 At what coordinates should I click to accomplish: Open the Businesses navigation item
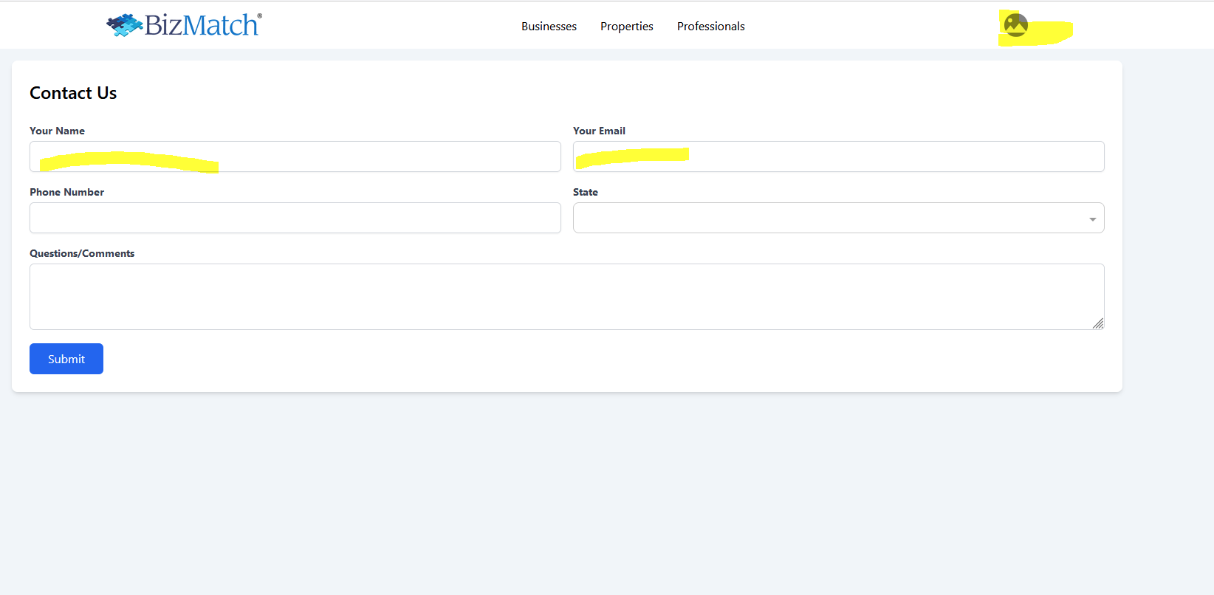click(549, 27)
